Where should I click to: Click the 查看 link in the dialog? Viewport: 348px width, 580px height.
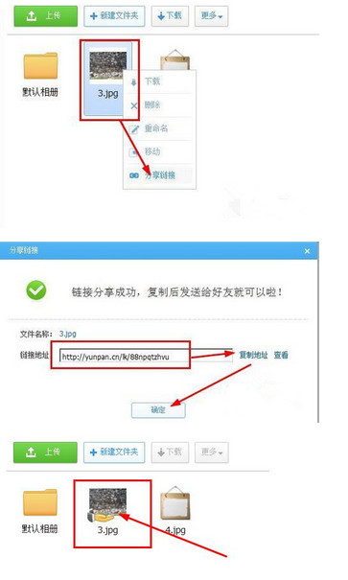point(281,355)
